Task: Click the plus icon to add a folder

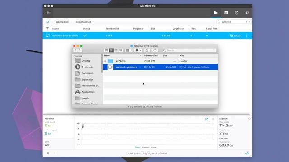Action: tap(48, 13)
